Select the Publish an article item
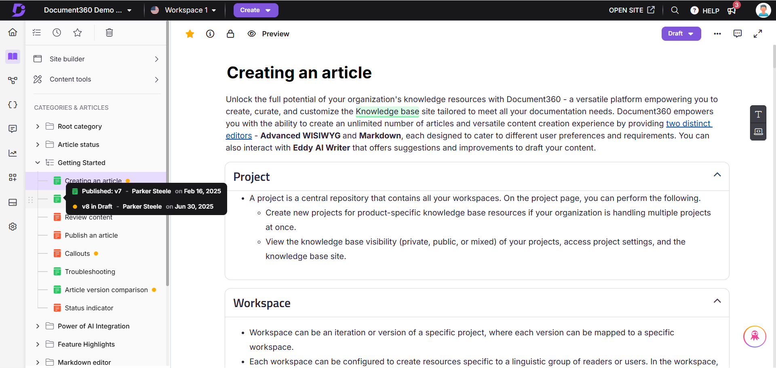Viewport: 776px width, 368px height. point(91,235)
